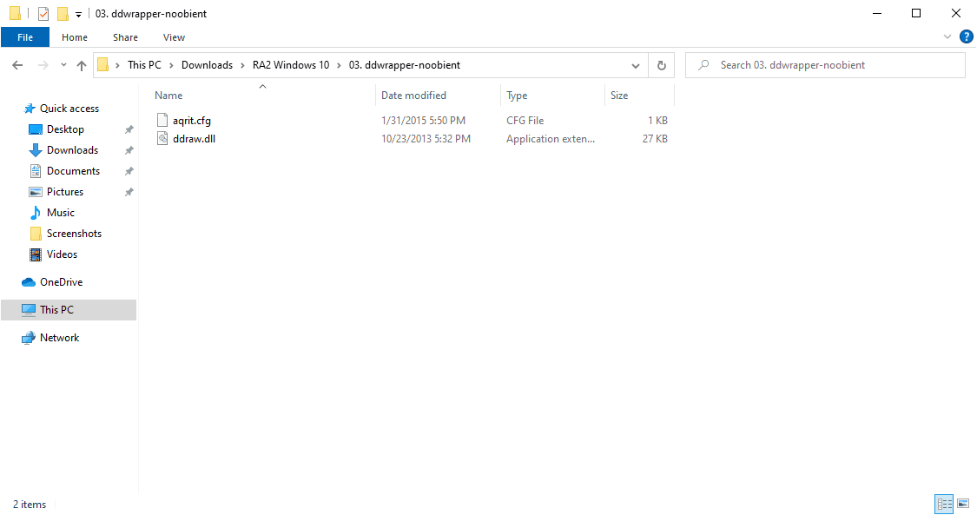The image size is (977, 515).
Task: Select the ddraw.dll file
Action: coord(194,138)
